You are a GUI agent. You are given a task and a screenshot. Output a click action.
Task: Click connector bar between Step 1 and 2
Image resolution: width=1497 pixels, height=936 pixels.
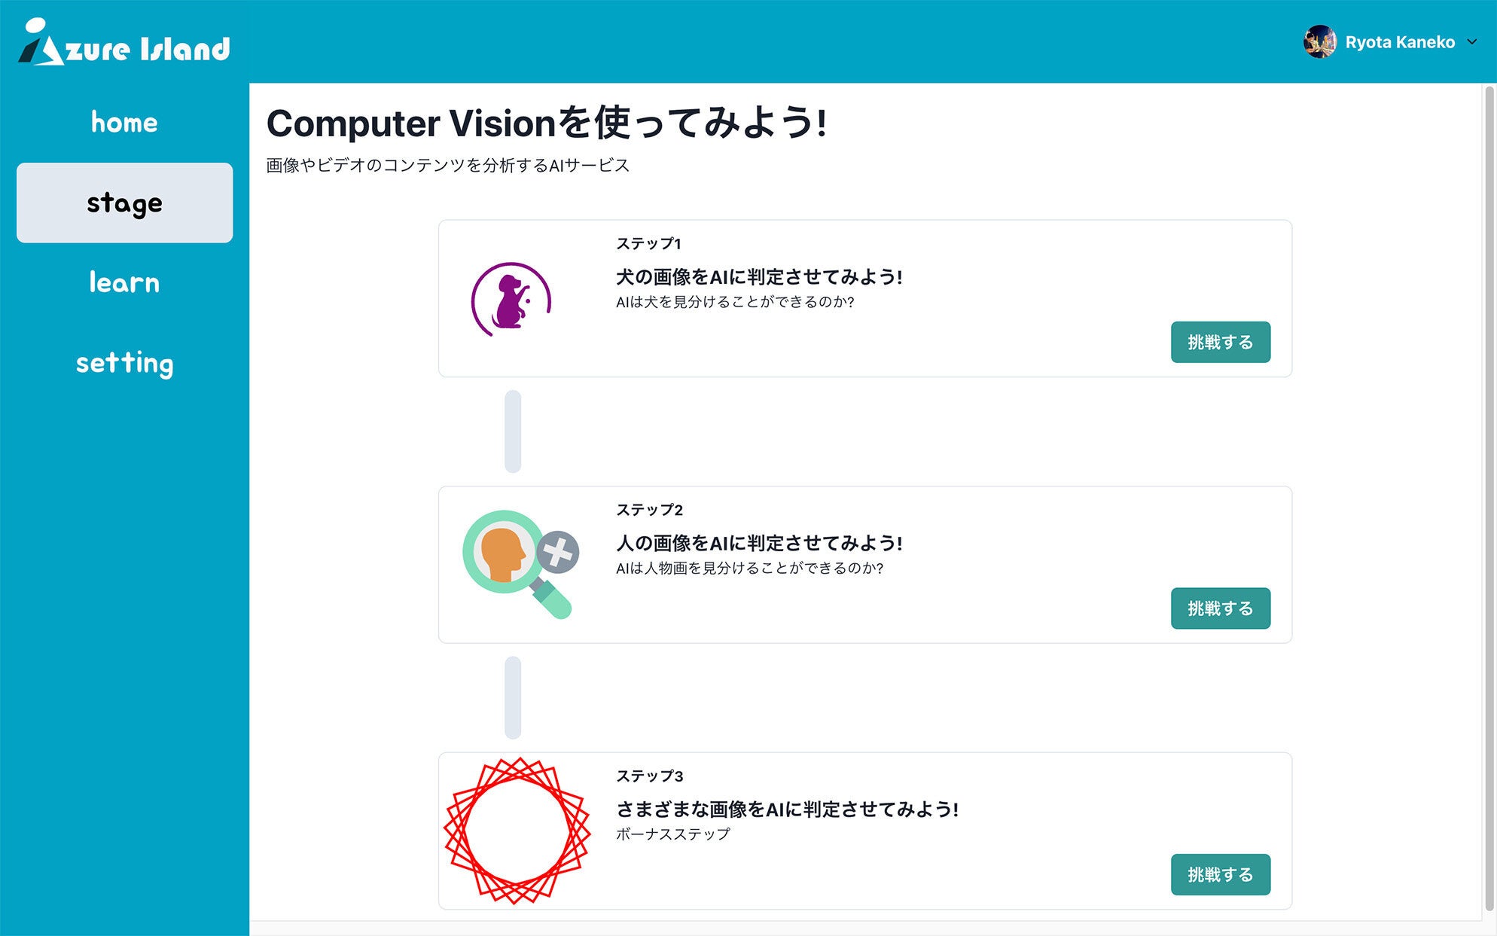tap(513, 431)
